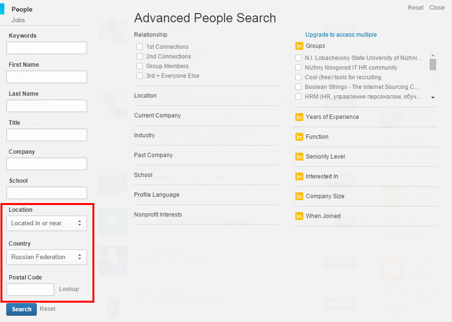Tick the 3rd + Everyone Else checkbox
452x322 pixels.
tap(139, 76)
